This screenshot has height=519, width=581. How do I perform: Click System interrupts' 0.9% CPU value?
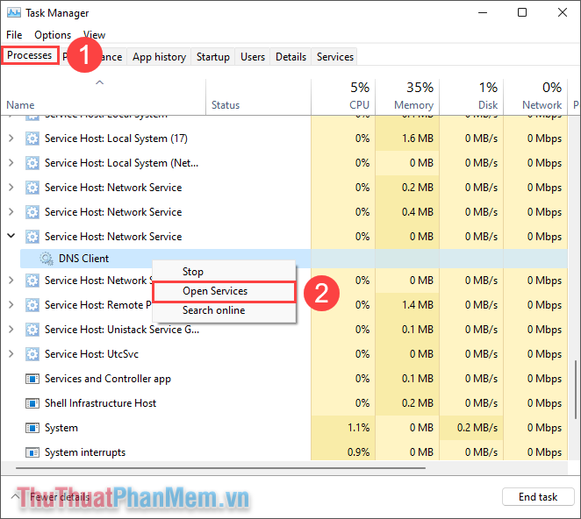coord(358,452)
